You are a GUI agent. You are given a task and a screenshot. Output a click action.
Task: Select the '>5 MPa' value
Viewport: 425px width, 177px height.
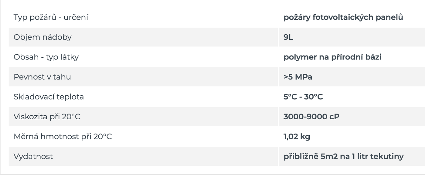298,77
